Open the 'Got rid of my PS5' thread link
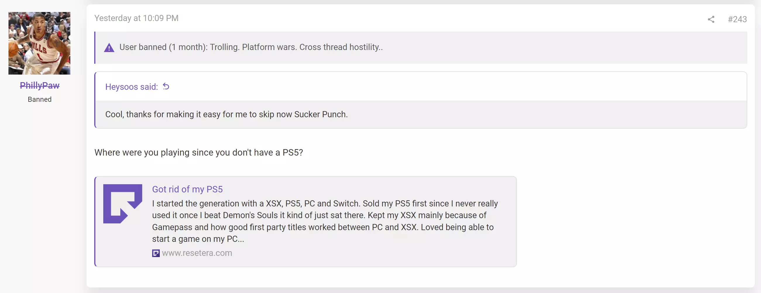761x293 pixels. 187,189
